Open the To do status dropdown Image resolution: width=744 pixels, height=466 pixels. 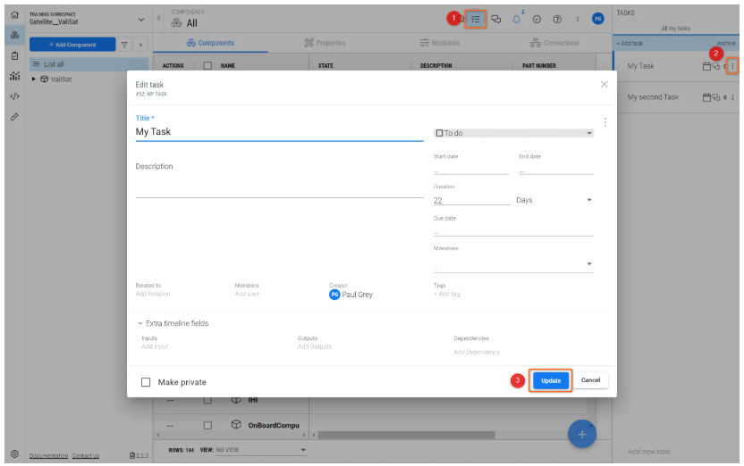coord(512,133)
